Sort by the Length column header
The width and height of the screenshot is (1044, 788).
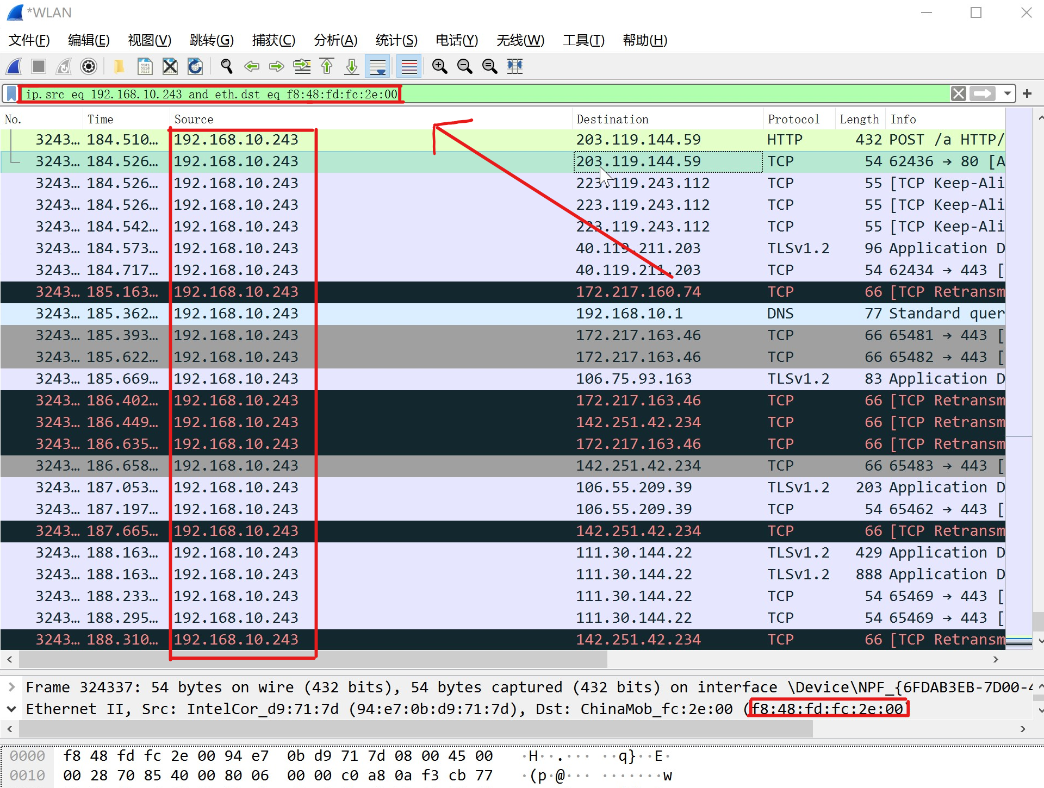click(x=860, y=119)
